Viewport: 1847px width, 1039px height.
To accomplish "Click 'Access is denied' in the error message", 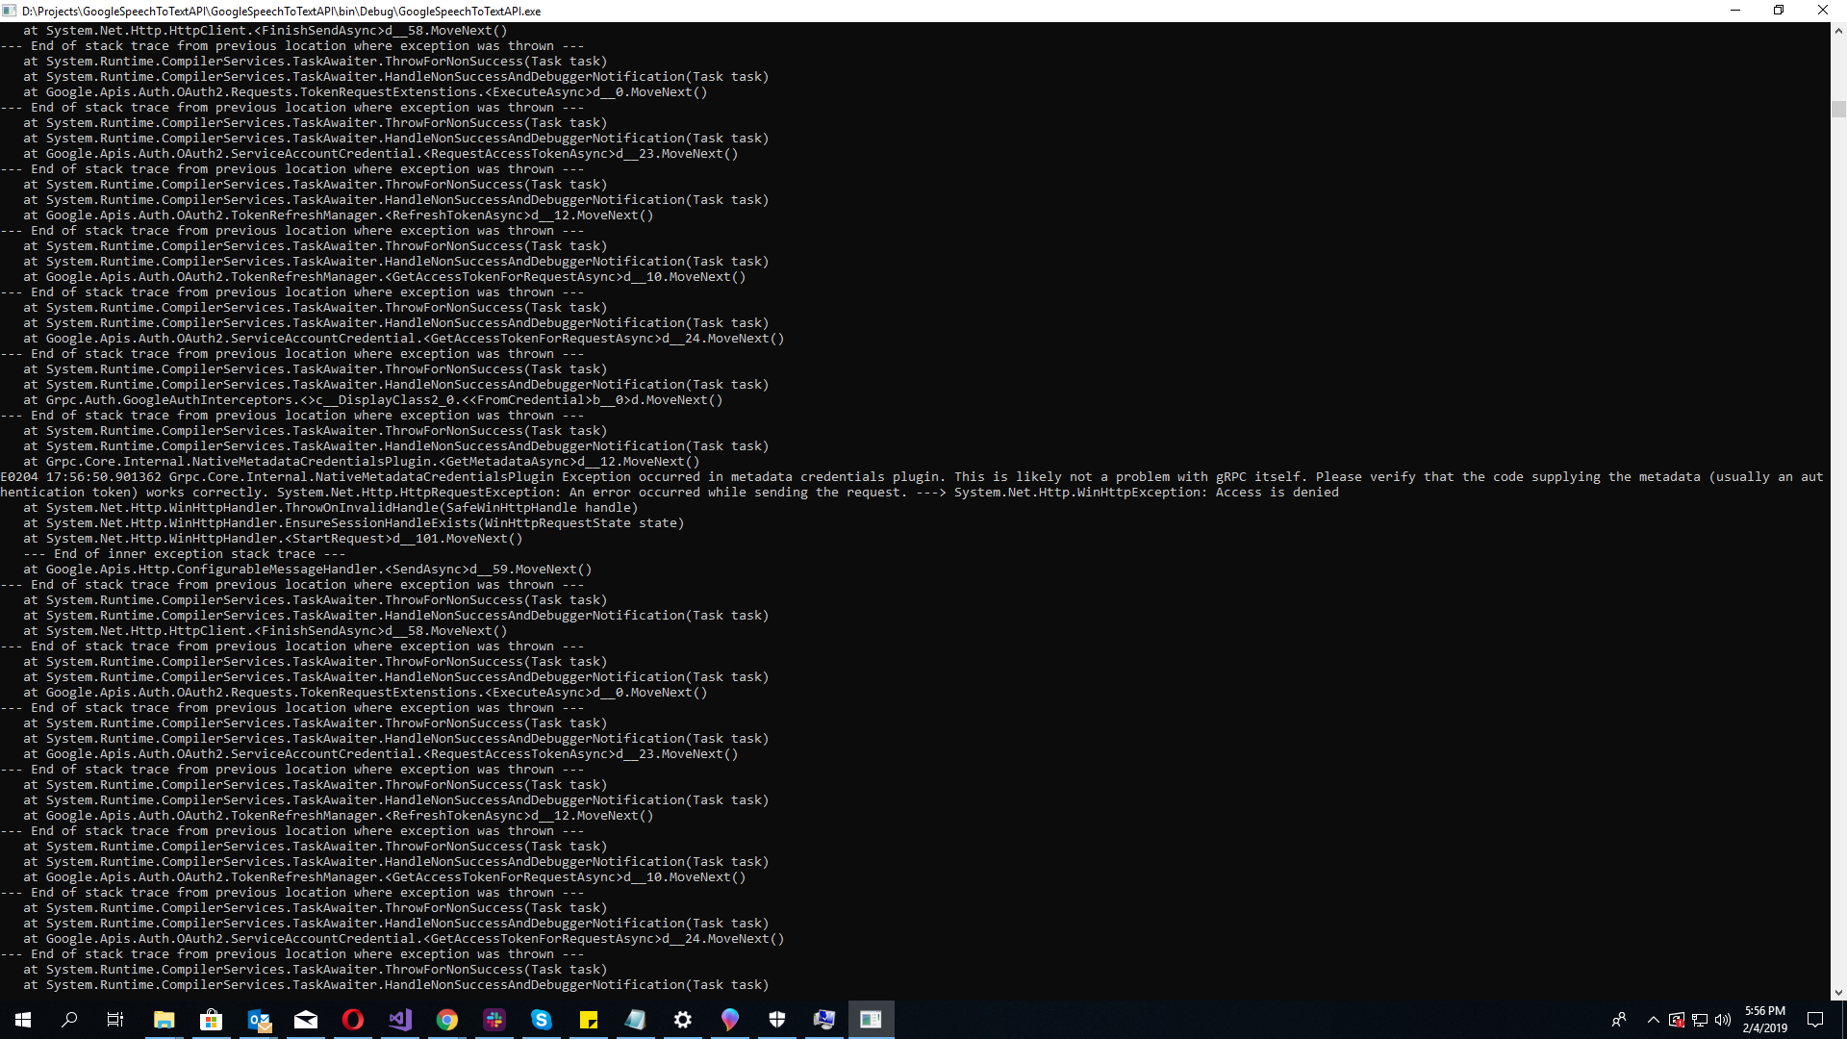I will pyautogui.click(x=1277, y=493).
